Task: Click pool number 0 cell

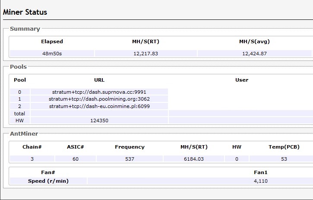Action: tap(19, 92)
